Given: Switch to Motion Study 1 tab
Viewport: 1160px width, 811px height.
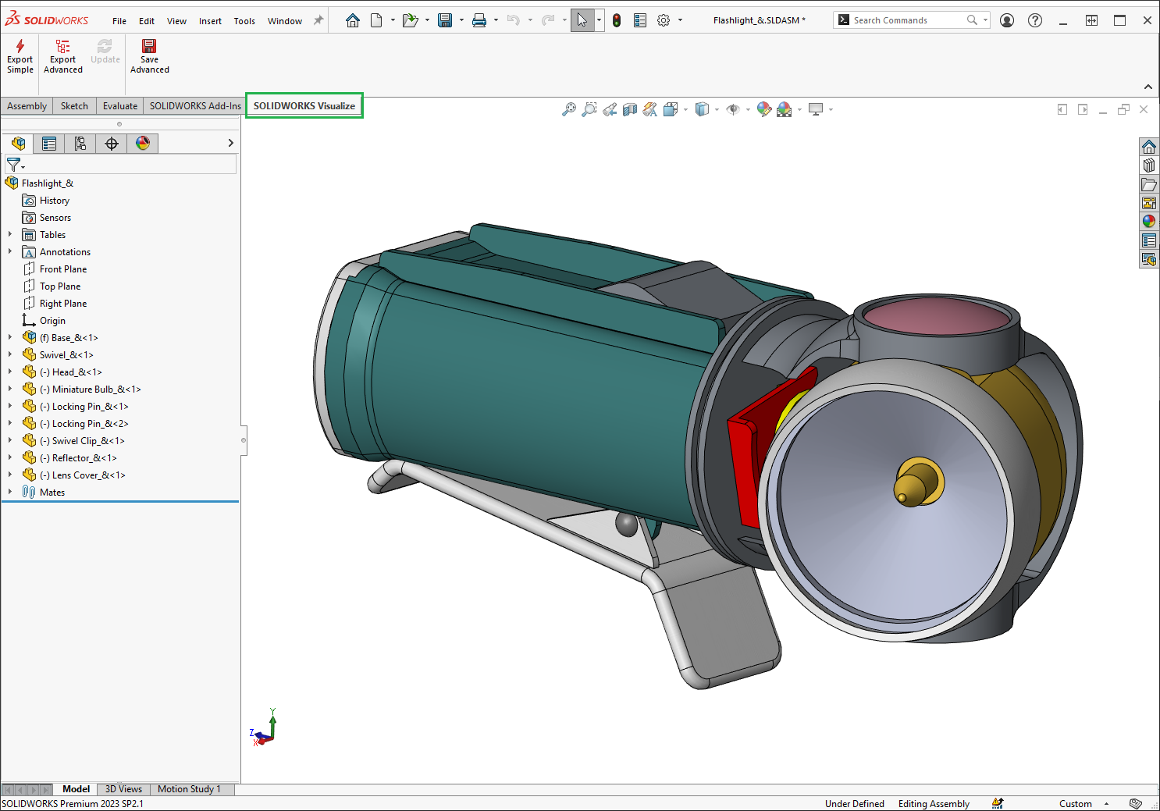Looking at the screenshot, I should [189, 789].
